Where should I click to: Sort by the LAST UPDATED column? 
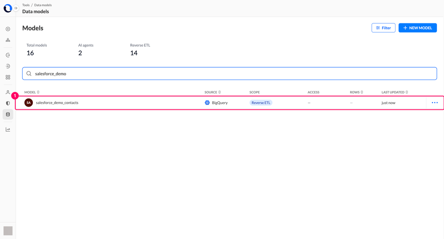[395, 92]
